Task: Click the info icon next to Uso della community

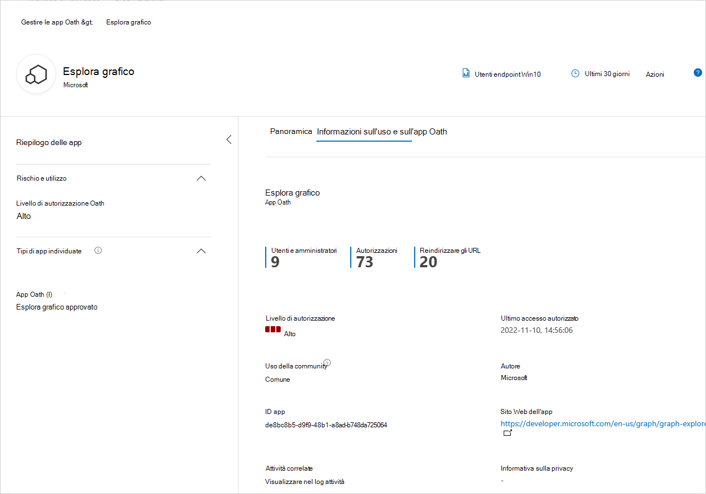Action: pyautogui.click(x=327, y=362)
